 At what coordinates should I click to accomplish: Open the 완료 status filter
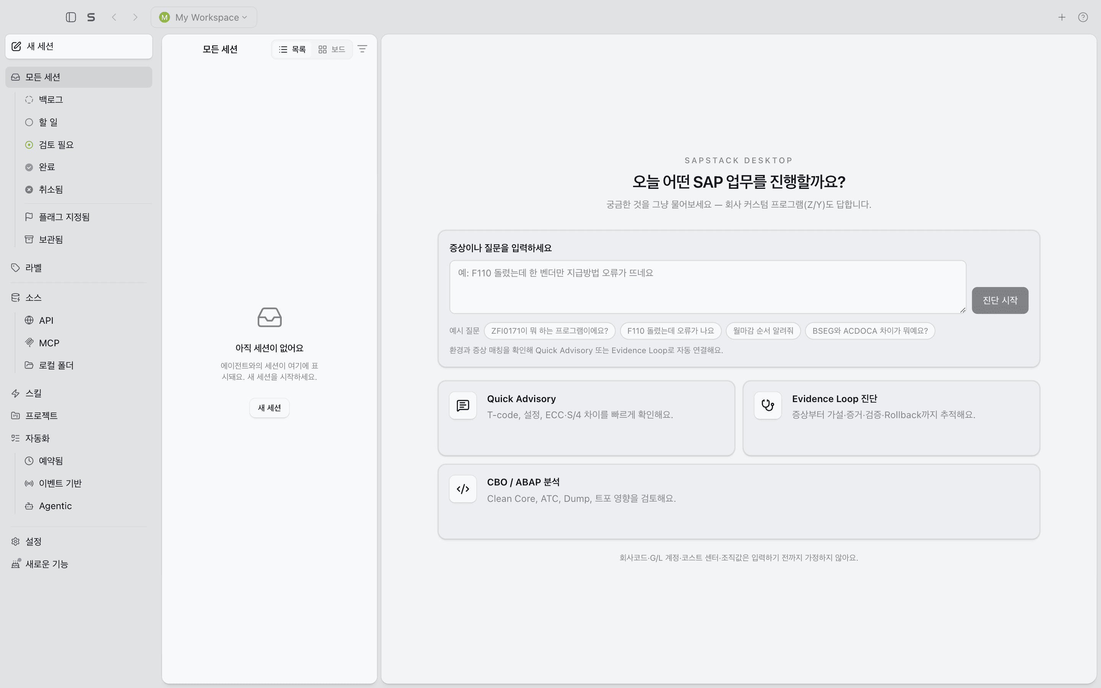pos(86,167)
